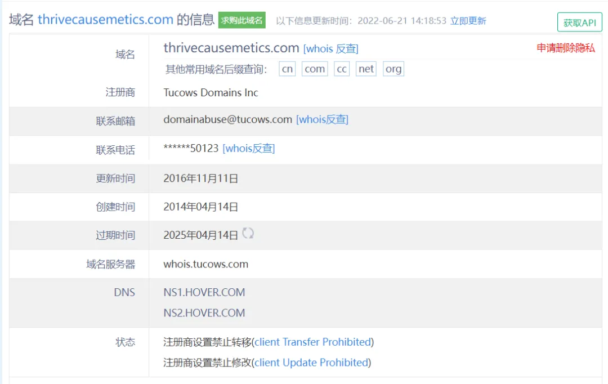Click registrar value Tucows Domains Inc
The height and width of the screenshot is (384, 608).
211,92
